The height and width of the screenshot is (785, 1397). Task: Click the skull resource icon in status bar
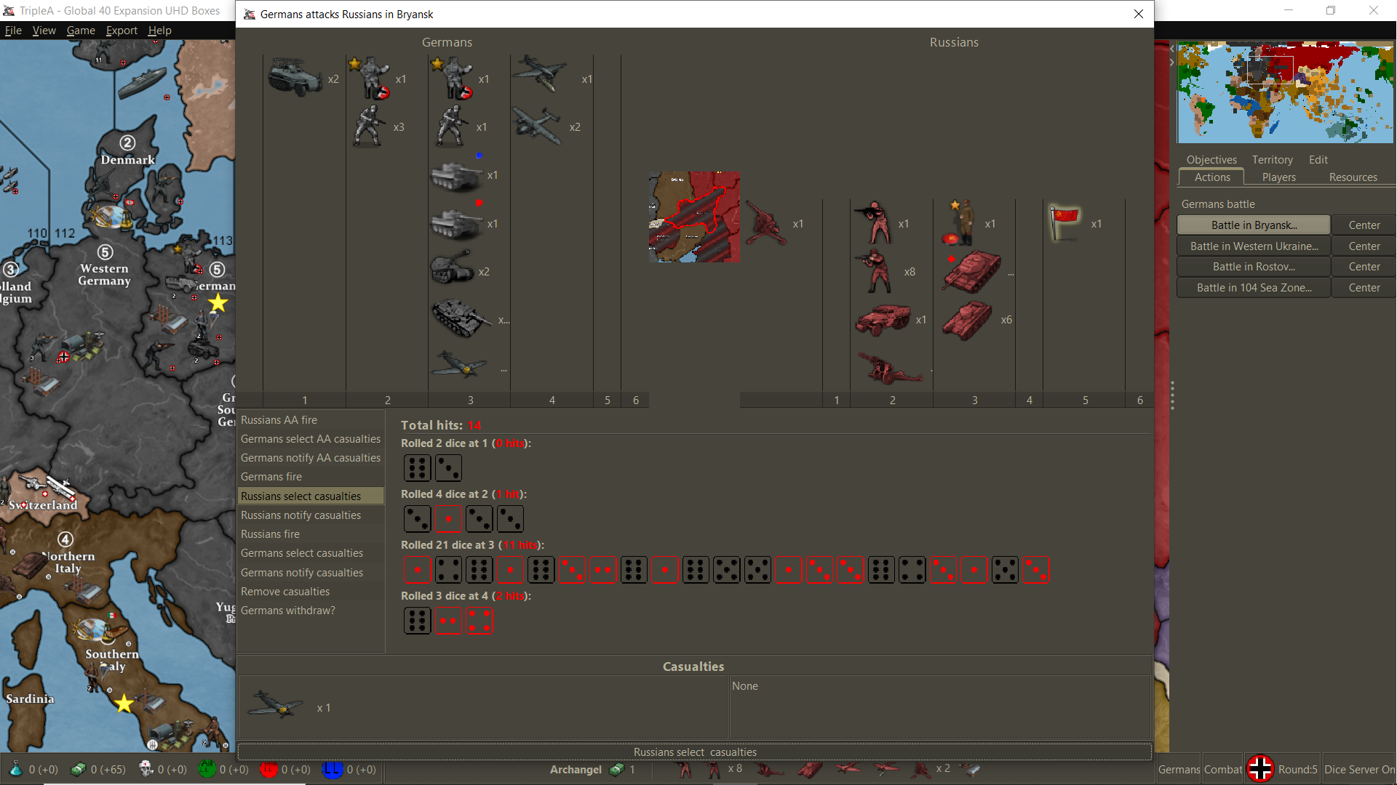(x=146, y=769)
